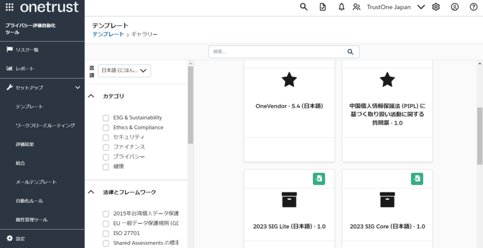
Task: Click the star icon on OneVendor card
Action: (x=289, y=80)
